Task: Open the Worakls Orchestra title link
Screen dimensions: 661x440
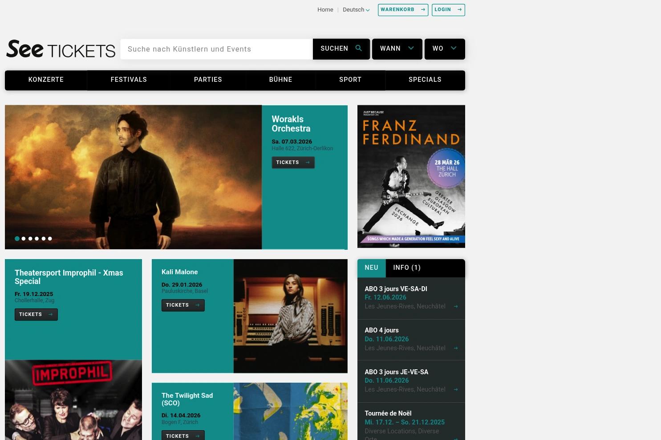Action: click(x=291, y=124)
